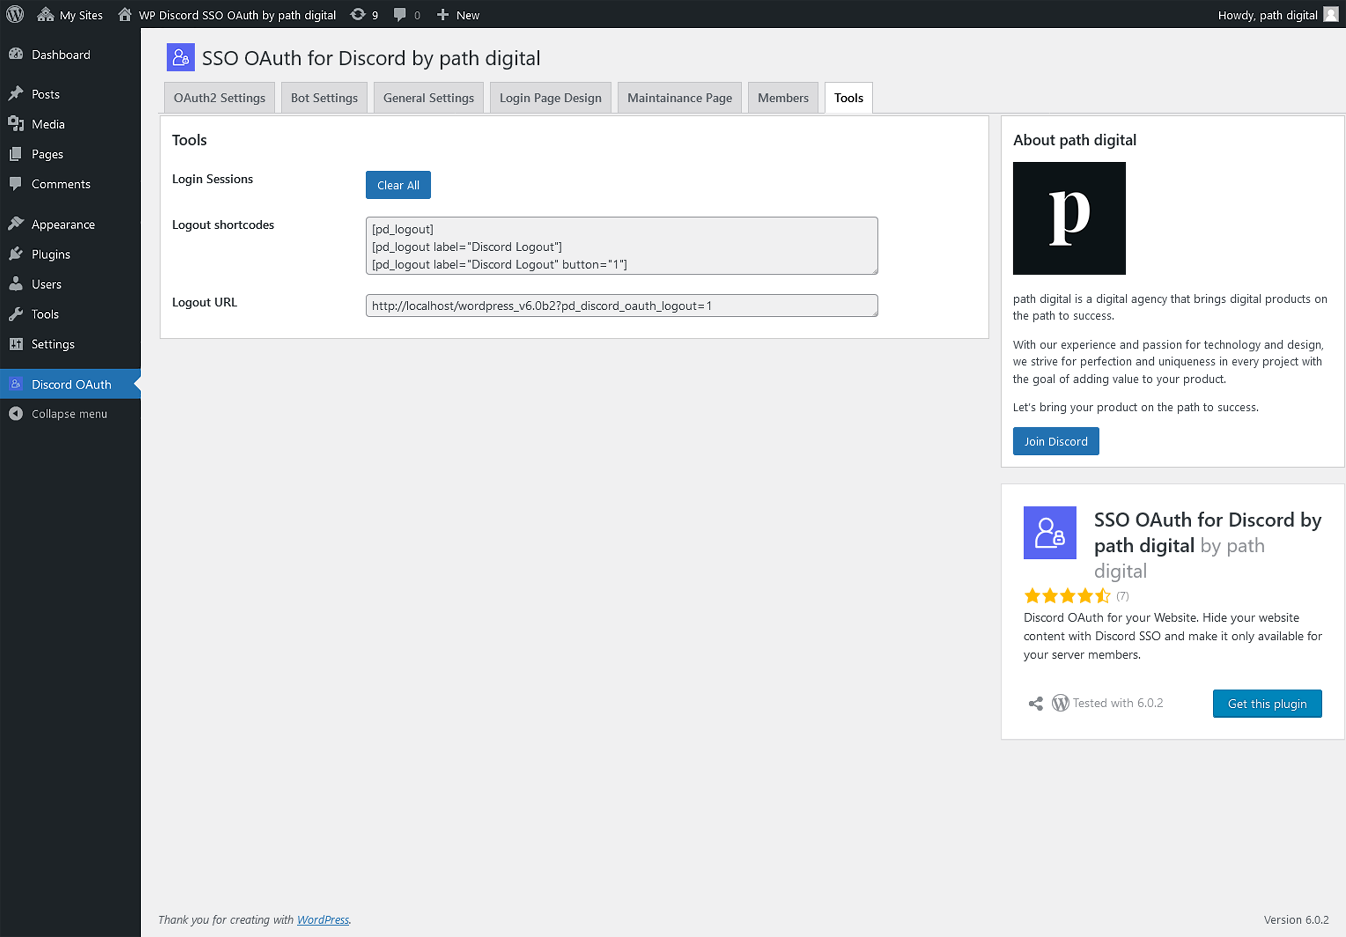1346x937 pixels.
Task: Click the WordPress logo in admin bar
Action: coord(15,14)
